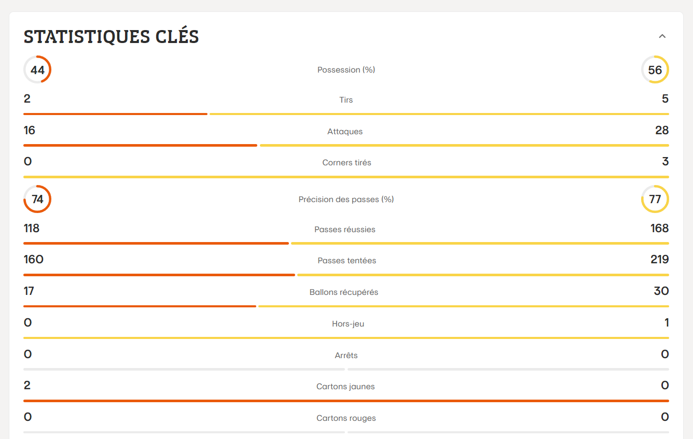The height and width of the screenshot is (439, 693).
Task: Click the Précision des passes (%) label
Action: click(346, 199)
